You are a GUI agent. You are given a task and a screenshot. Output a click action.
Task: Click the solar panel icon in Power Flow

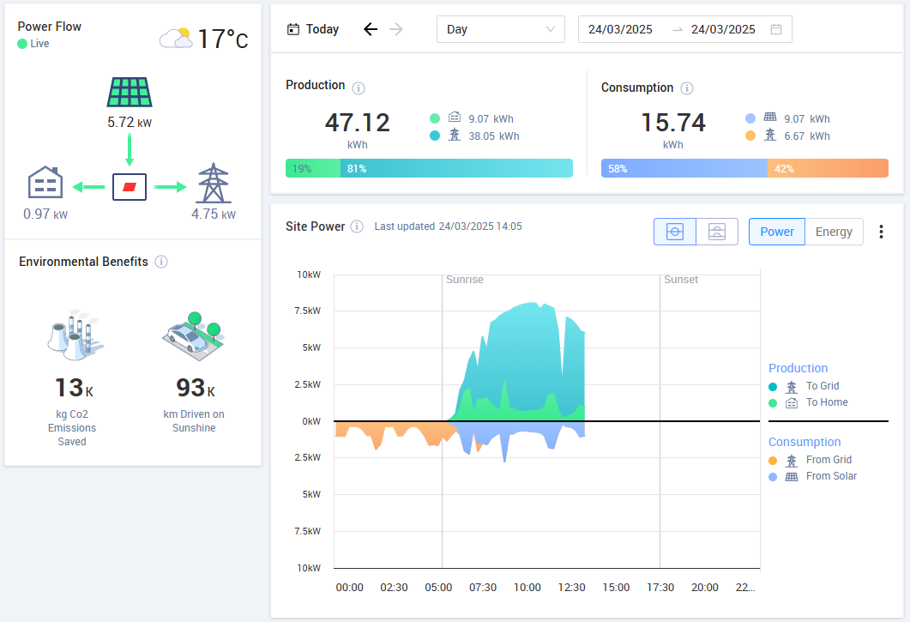[130, 93]
